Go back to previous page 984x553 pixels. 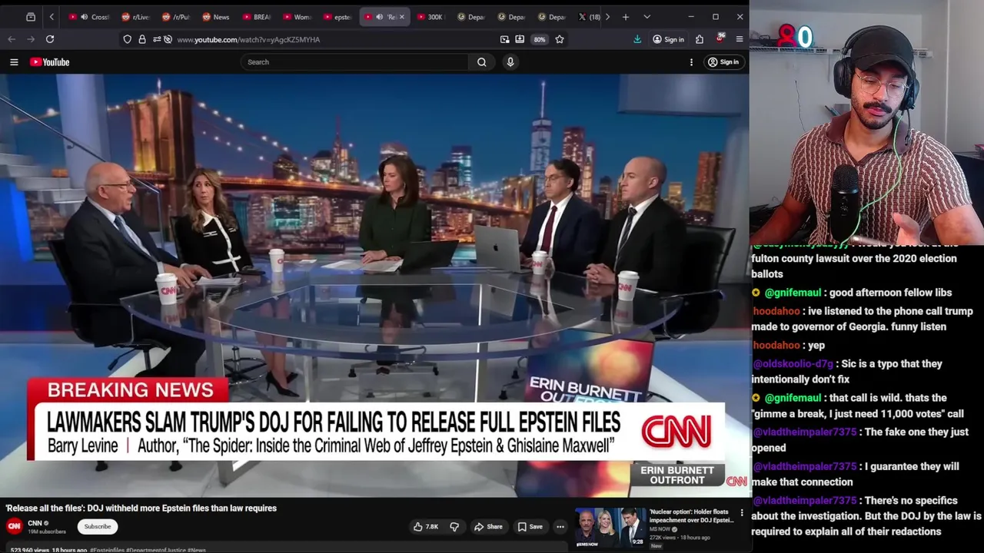tap(12, 39)
